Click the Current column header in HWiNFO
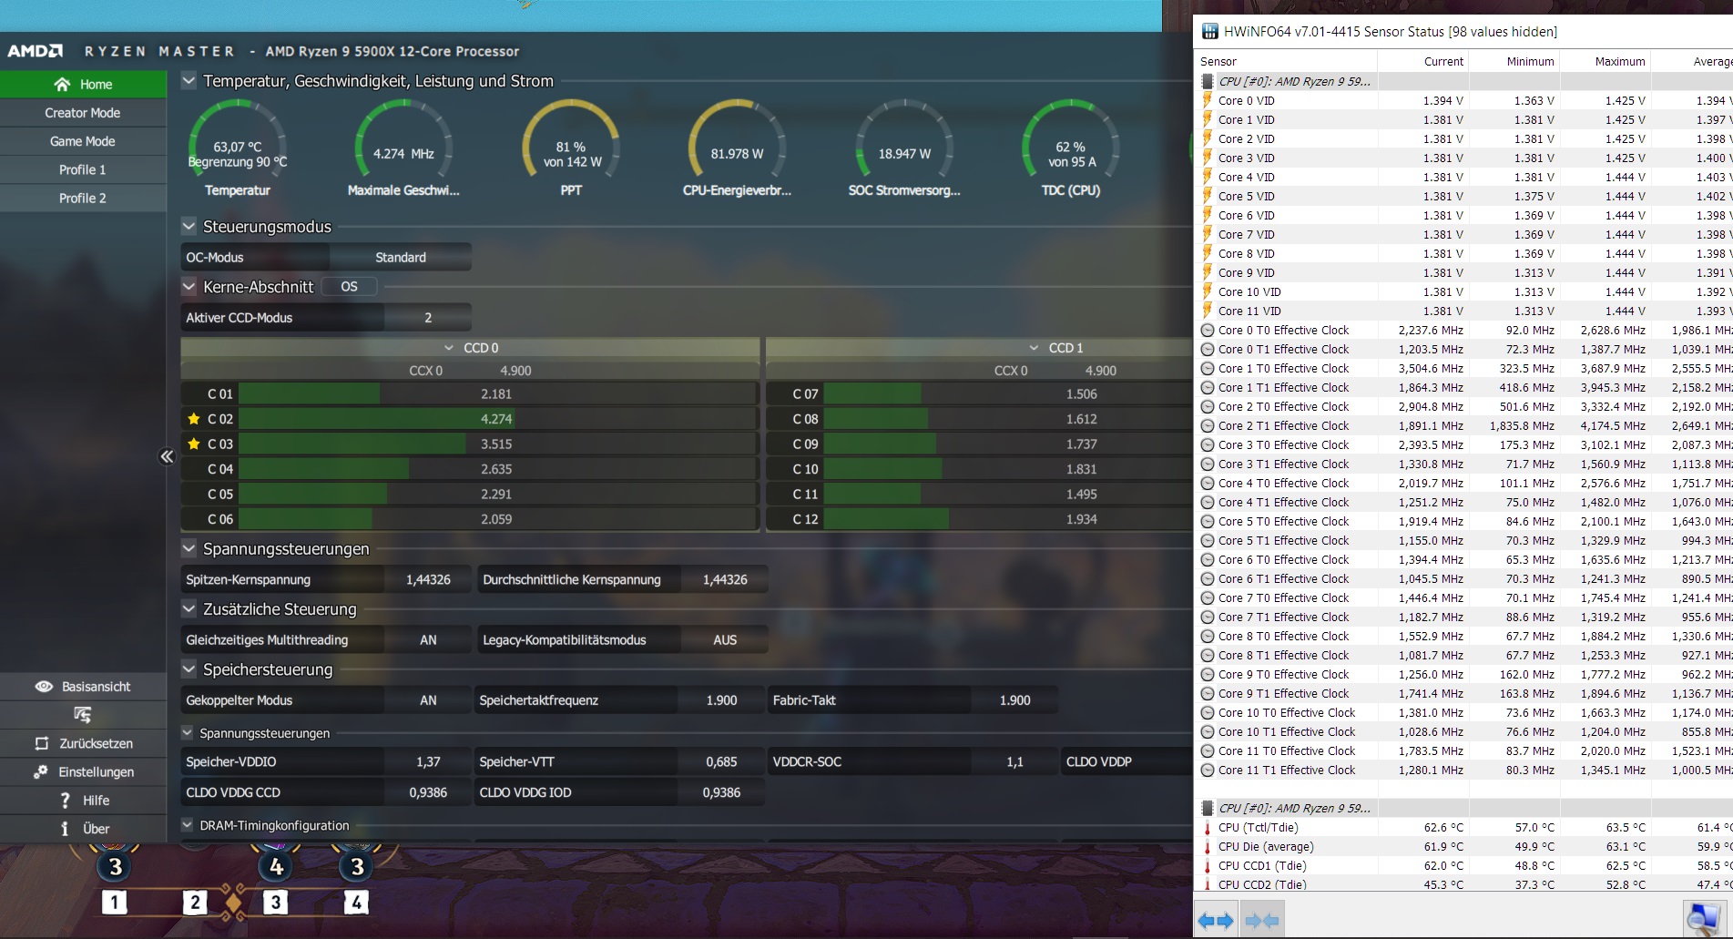 [x=1423, y=61]
